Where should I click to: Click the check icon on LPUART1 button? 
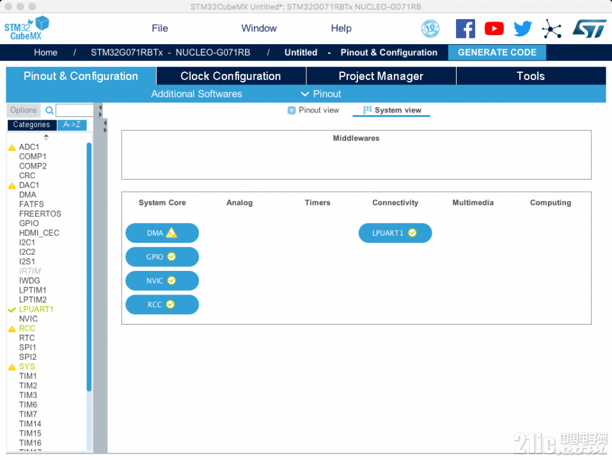point(412,233)
